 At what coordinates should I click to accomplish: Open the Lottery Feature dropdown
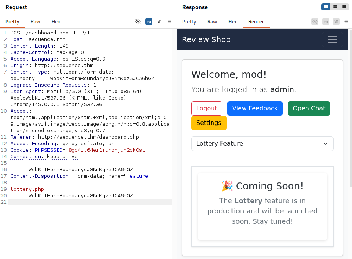coord(262,143)
